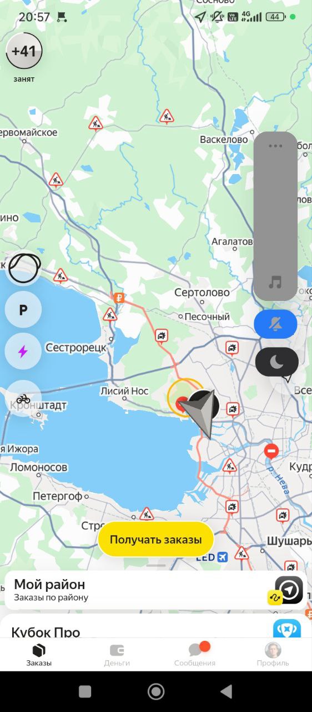Toggle the muted bell notifications button
312x712 pixels.
[x=275, y=324]
